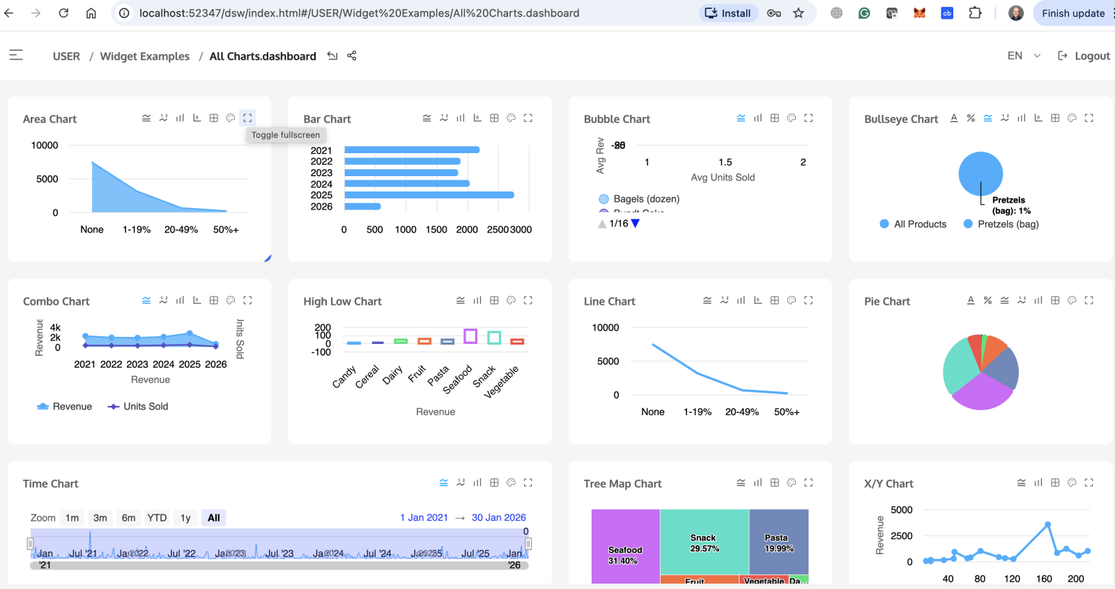The image size is (1115, 589).
Task: Open the hamburger sidebar menu
Action: pyautogui.click(x=16, y=55)
